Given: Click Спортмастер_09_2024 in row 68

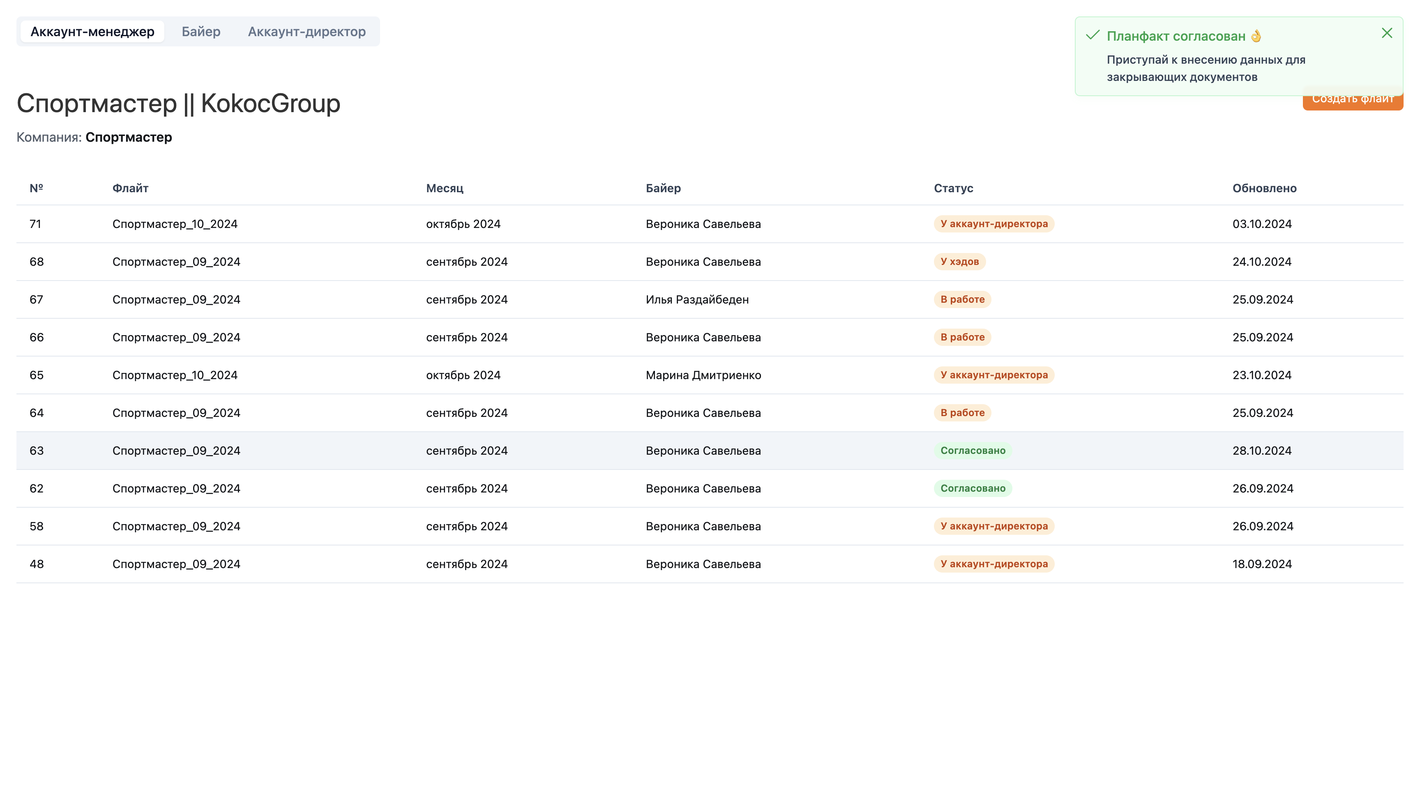Looking at the screenshot, I should pyautogui.click(x=176, y=262).
